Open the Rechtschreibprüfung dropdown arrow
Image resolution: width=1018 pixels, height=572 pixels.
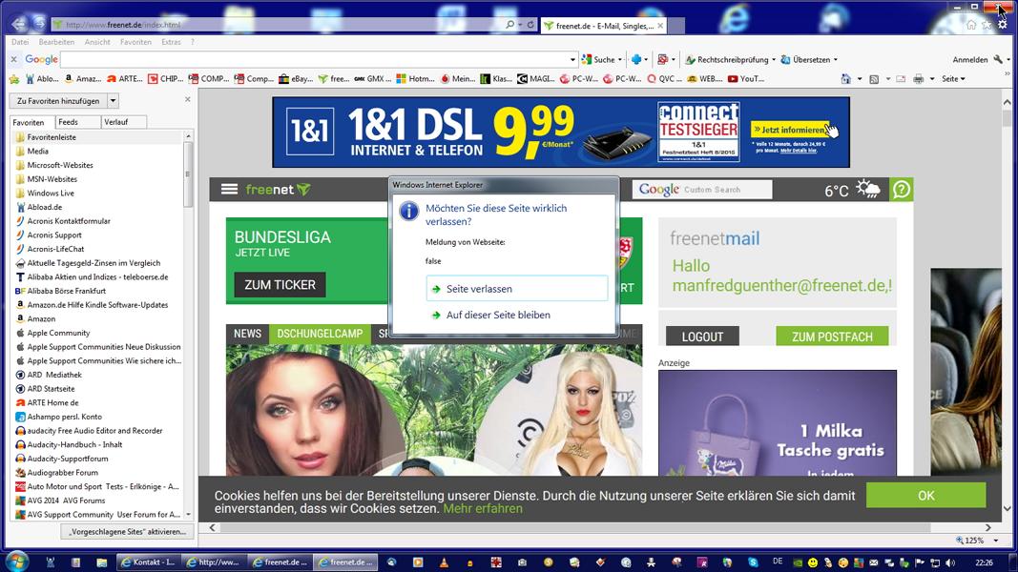click(773, 59)
